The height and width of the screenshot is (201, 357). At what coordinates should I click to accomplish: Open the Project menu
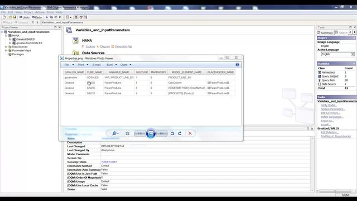[28, 12]
